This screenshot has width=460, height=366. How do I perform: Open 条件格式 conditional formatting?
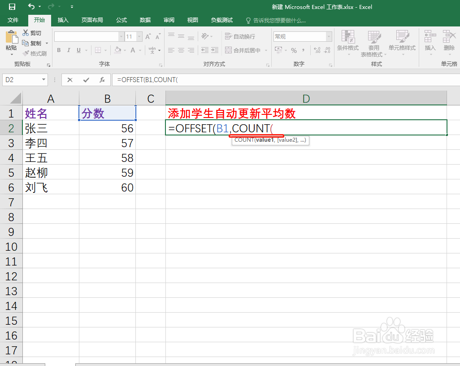(x=348, y=44)
